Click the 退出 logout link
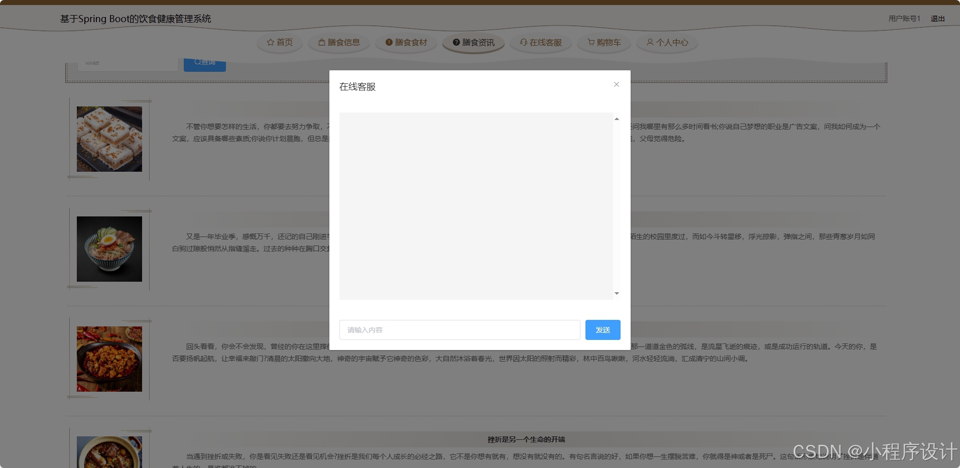960x468 pixels. [x=937, y=19]
